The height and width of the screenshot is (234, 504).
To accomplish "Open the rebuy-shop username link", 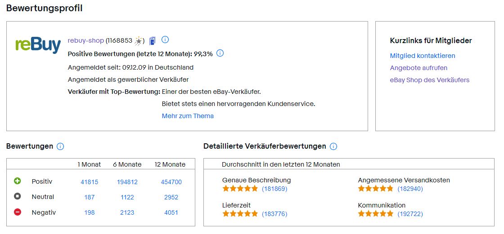I will (86, 40).
